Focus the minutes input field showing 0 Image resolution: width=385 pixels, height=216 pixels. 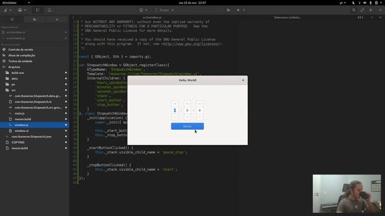[x=187, y=110]
